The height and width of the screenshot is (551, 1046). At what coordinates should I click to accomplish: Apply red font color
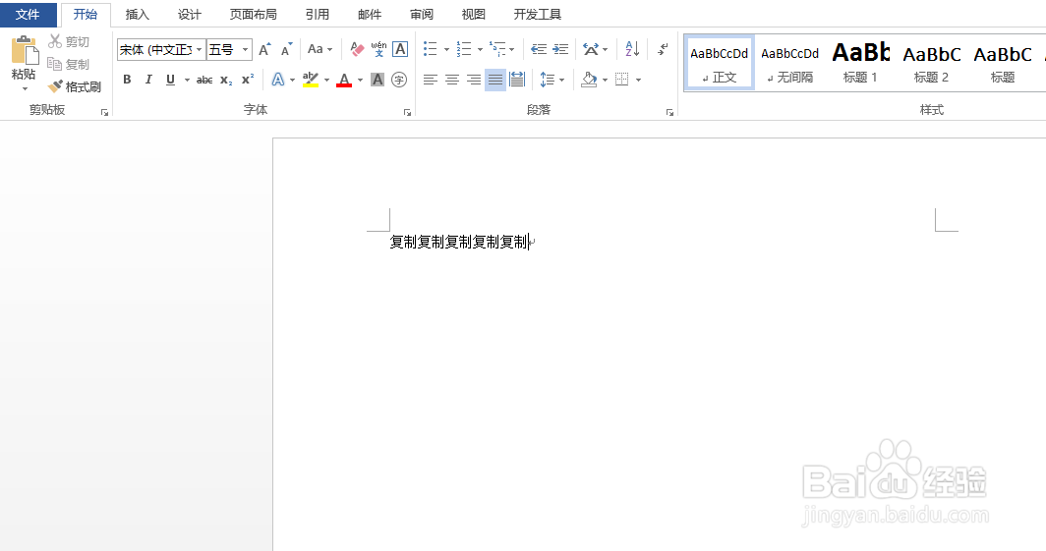coord(344,80)
